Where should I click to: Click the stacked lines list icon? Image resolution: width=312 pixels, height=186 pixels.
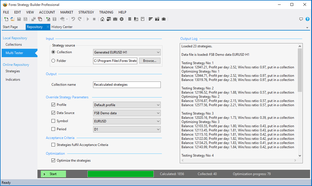coord(129,19)
